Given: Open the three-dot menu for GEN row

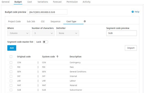Looking at the screenshot, I should pos(38,72).
